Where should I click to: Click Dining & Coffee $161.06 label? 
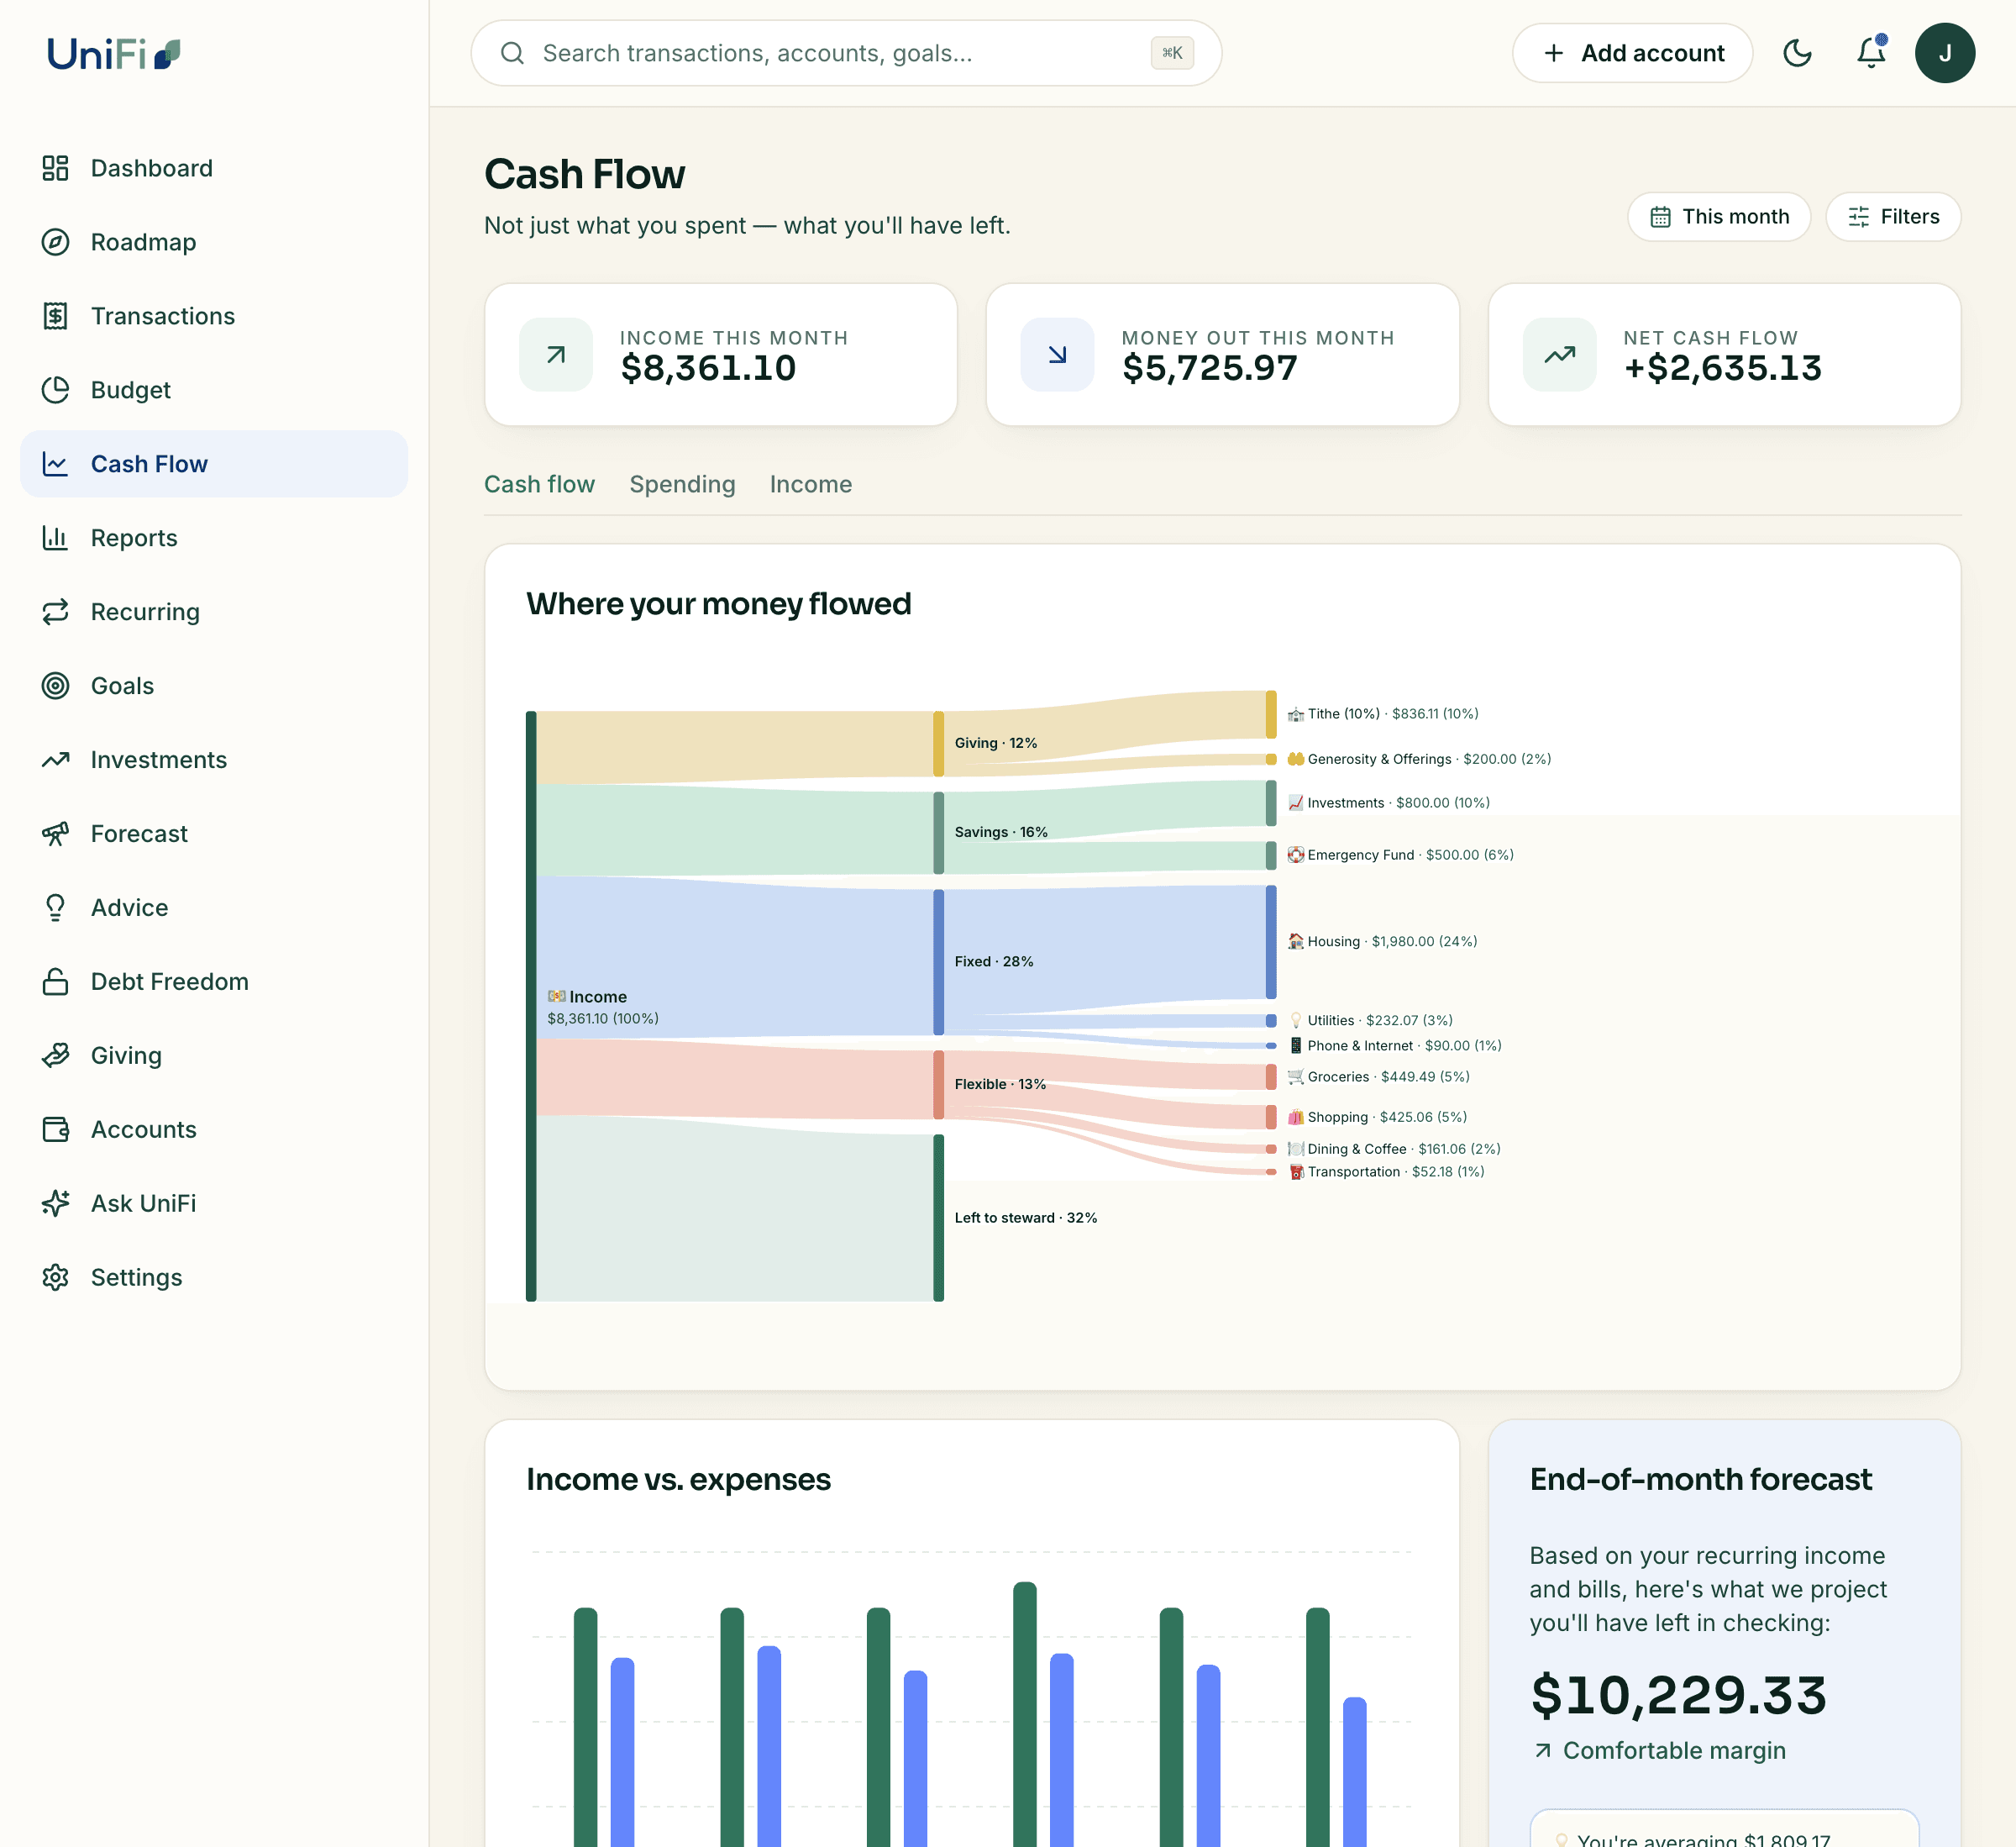click(1393, 1149)
